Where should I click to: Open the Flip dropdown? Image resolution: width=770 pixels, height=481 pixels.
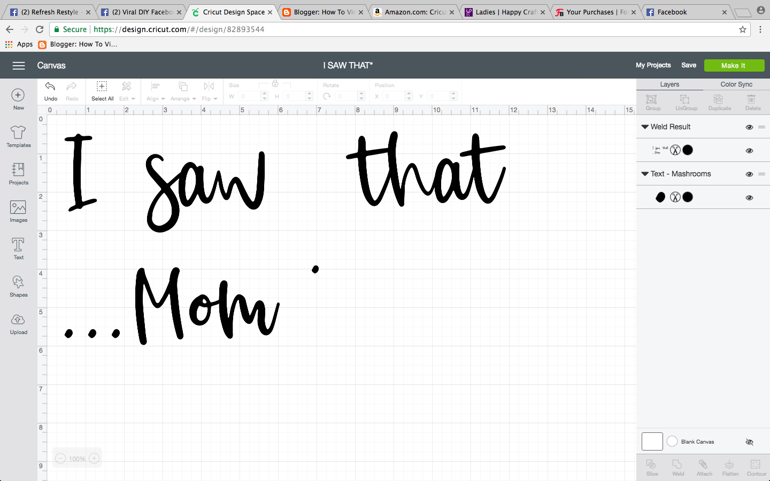pyautogui.click(x=209, y=91)
